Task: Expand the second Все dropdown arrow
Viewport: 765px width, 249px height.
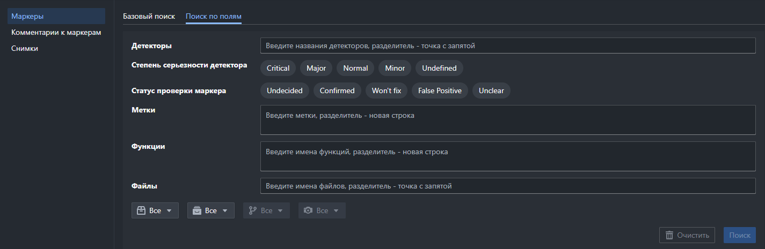Action: coord(225,210)
